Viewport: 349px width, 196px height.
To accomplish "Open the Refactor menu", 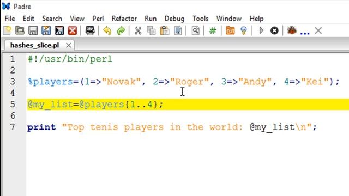I will point(124,19).
